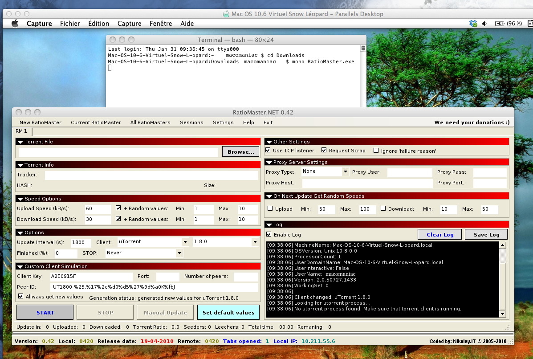Click the Client Key field
The width and height of the screenshot is (533, 359).
coord(91,277)
